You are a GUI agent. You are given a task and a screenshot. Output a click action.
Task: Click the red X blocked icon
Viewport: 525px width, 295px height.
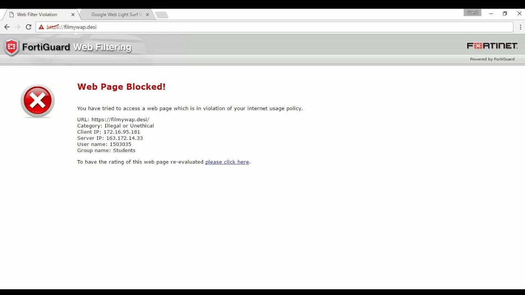click(37, 101)
